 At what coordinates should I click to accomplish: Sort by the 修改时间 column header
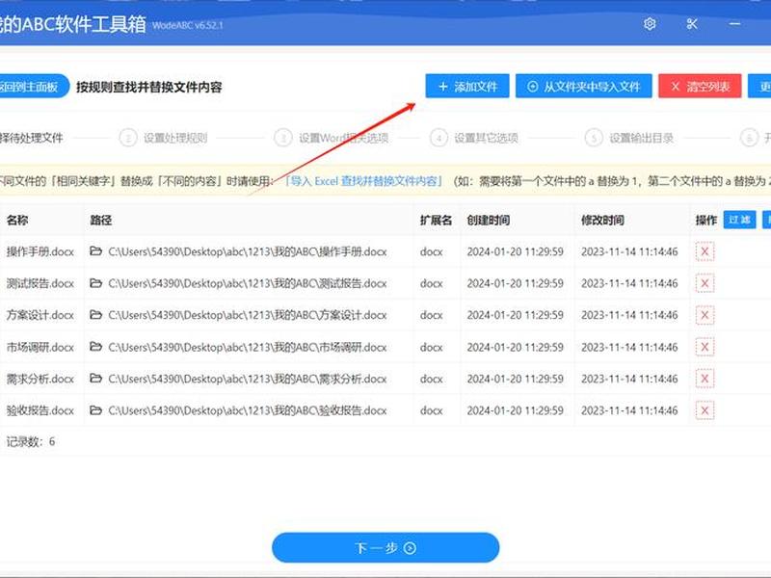pyautogui.click(x=602, y=220)
